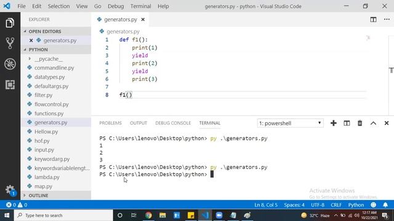This screenshot has width=394, height=221.
Task: Click the generators.py breadcrumb
Action: click(x=123, y=31)
